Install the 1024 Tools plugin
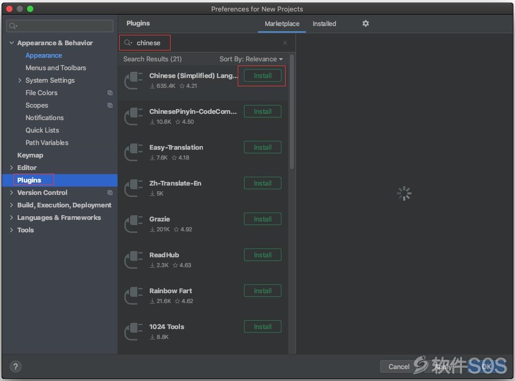The height and width of the screenshot is (381, 515). coord(262,326)
